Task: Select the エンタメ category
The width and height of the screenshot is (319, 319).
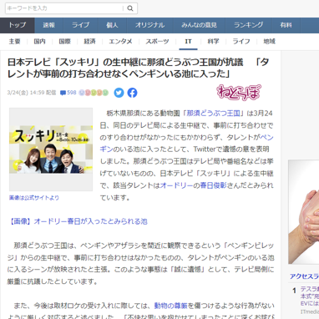Action: click(120, 42)
